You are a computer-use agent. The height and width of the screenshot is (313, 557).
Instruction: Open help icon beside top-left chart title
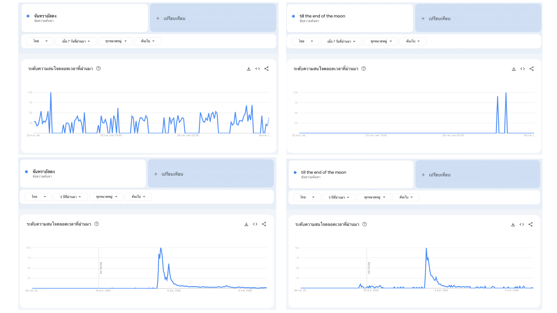[98, 68]
